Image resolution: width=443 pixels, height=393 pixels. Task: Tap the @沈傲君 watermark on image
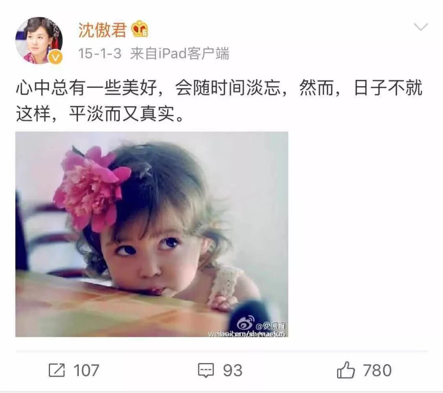pos(270,326)
